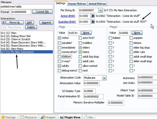
Task: Open the Resource tab at bottom
Action: [29, 117]
